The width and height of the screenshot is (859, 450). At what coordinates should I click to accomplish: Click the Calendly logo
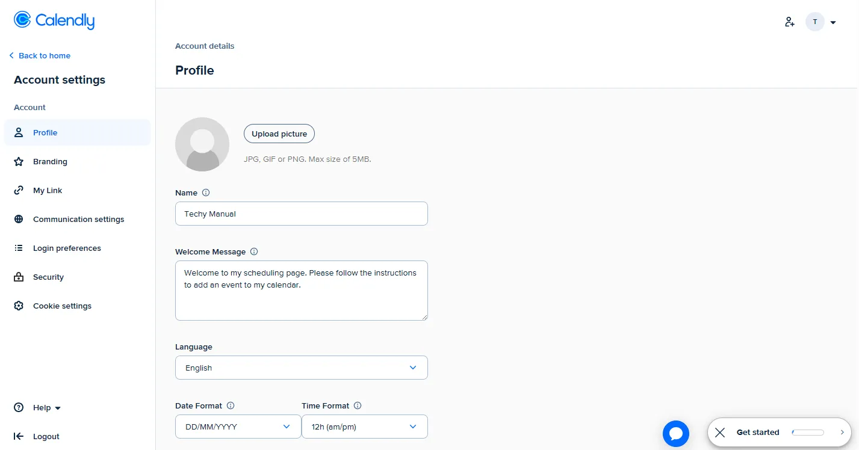(x=53, y=20)
